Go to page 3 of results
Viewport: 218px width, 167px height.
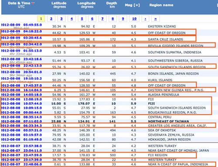click(61, 19)
